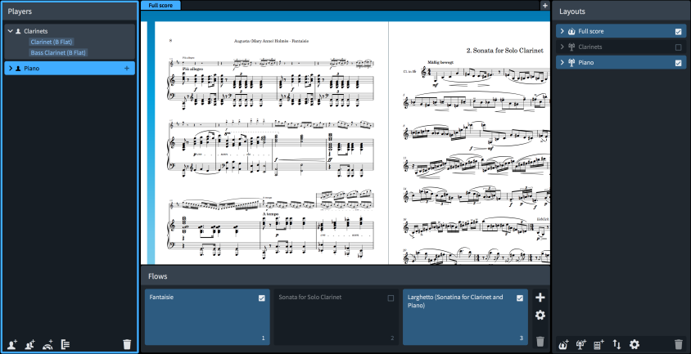The height and width of the screenshot is (354, 691).
Task: Add instrument to Piano player via plus
Action: point(127,68)
